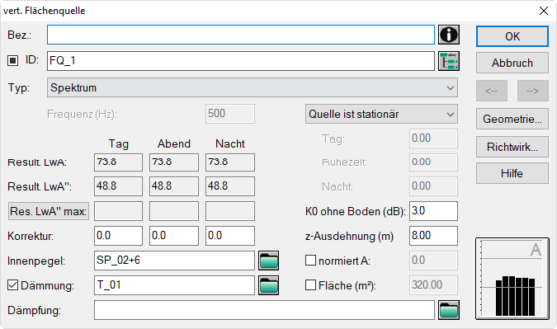Open folder browser for Innenpegel
This screenshot has width=557, height=329.
[268, 261]
